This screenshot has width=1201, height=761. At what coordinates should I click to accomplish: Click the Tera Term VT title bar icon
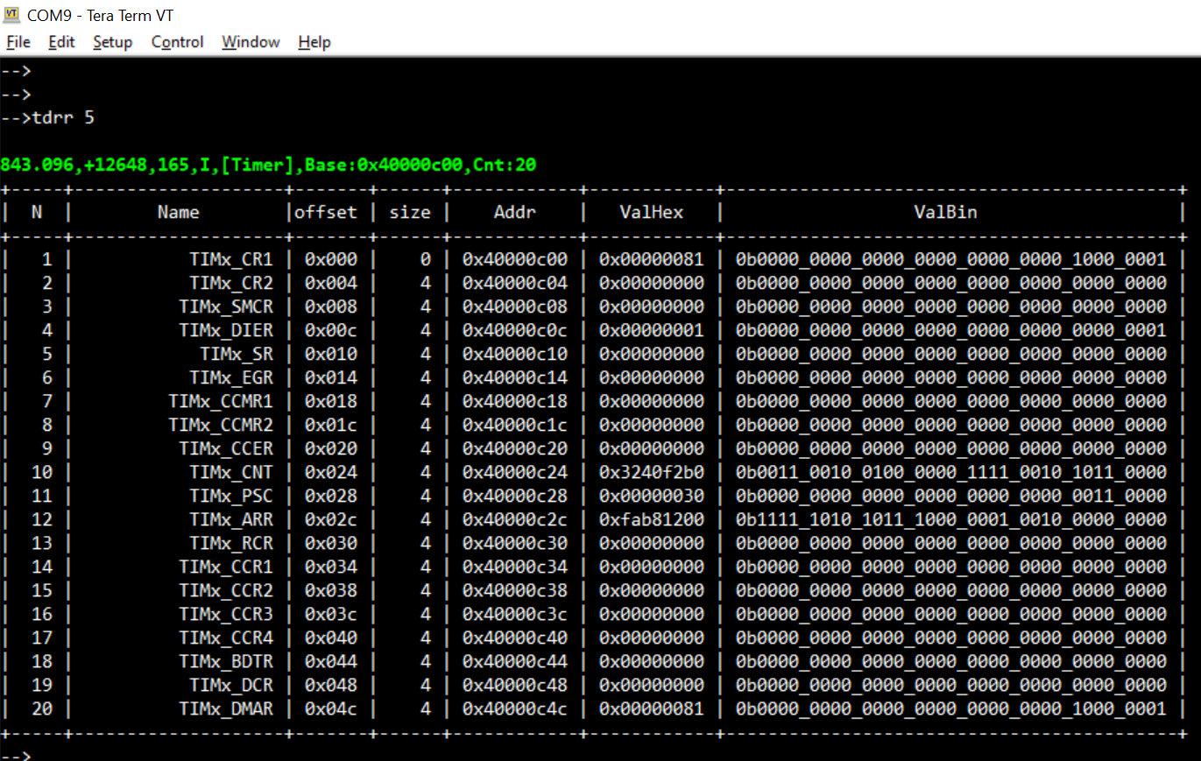[13, 14]
